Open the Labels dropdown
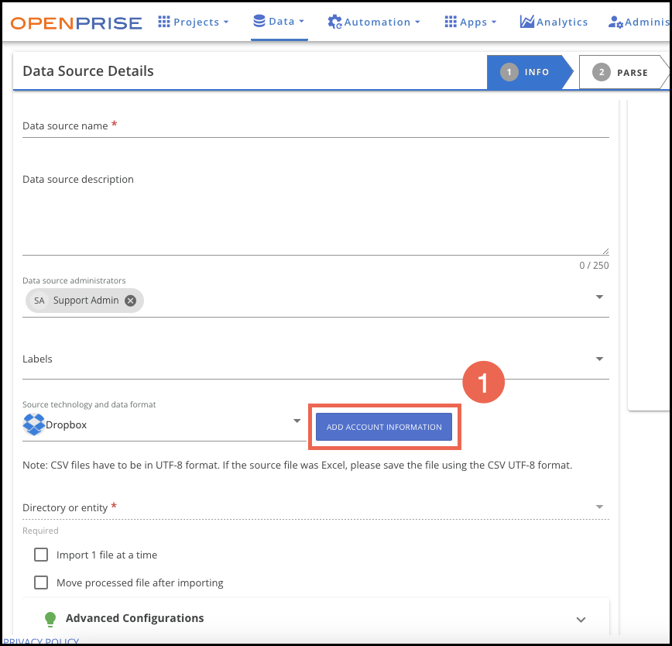 [x=599, y=359]
